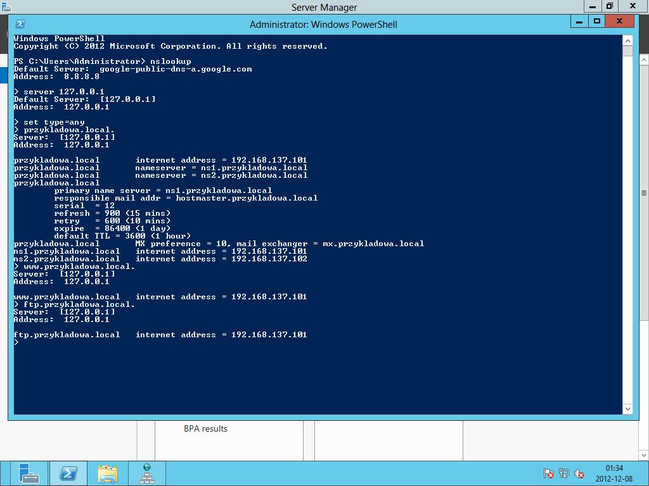Click the ns2 address 192.168.137.102
Image resolution: width=649 pixels, height=486 pixels.
click(x=269, y=259)
